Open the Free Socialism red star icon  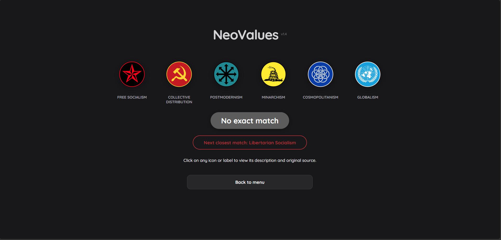[x=132, y=74]
